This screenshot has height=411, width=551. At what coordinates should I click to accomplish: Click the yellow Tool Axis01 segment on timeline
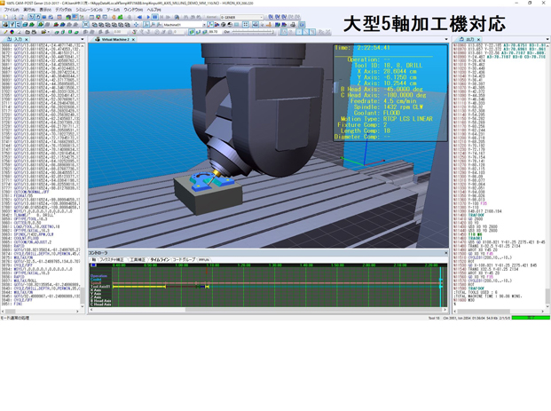[138, 287]
